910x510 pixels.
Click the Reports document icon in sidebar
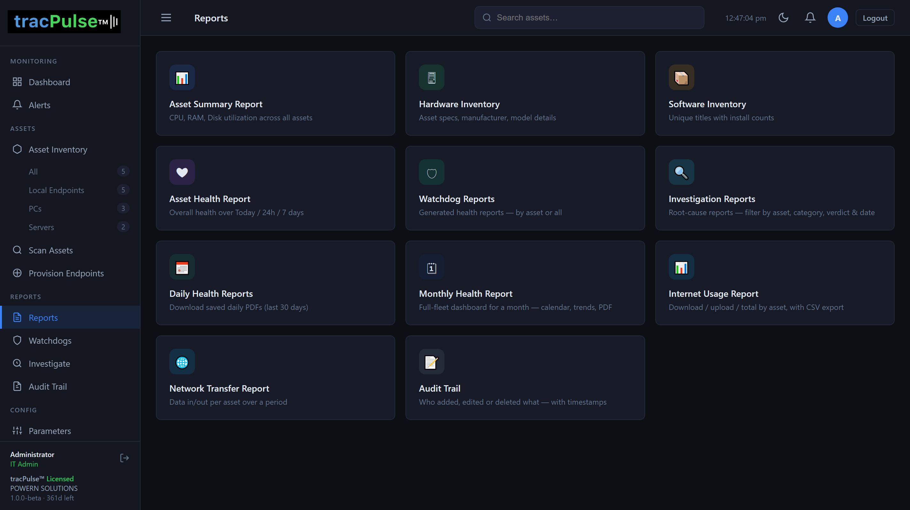(x=17, y=317)
